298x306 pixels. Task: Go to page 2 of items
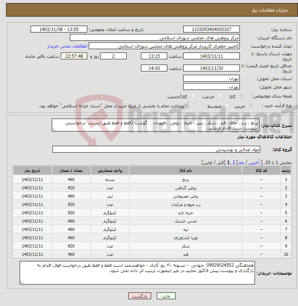point(234,162)
